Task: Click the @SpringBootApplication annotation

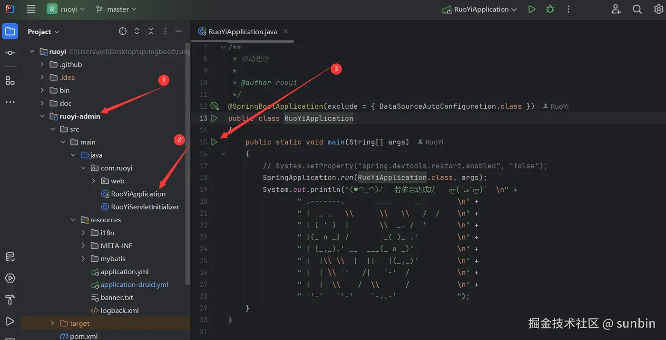Action: (x=275, y=106)
